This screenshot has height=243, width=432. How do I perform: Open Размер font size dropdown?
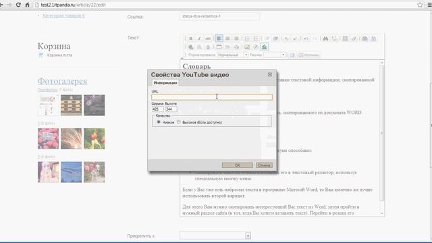275,55
